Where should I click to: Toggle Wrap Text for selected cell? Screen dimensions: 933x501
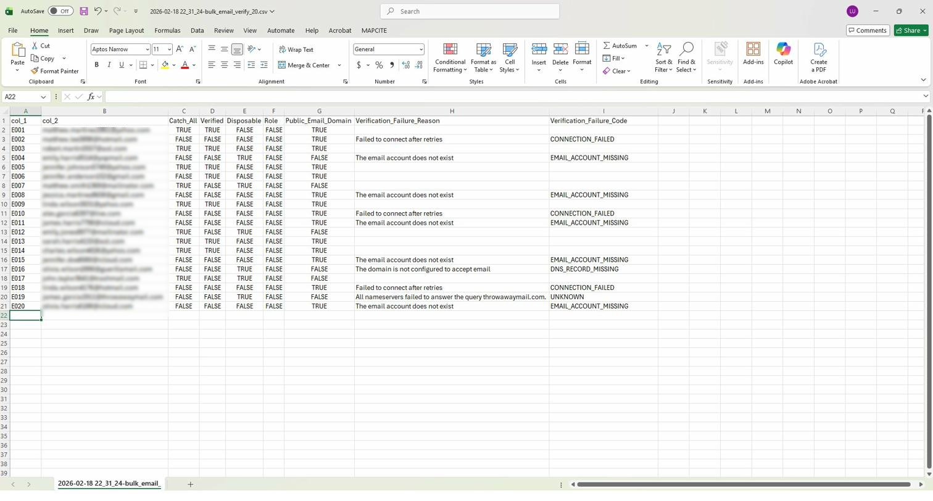pyautogui.click(x=296, y=49)
